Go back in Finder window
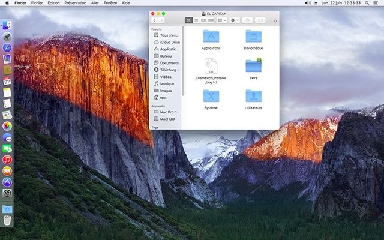The height and width of the screenshot is (240, 384). pyautogui.click(x=154, y=20)
